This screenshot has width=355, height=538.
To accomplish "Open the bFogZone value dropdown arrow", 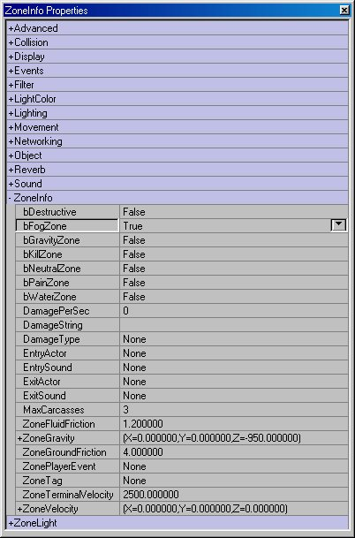I will (338, 225).
